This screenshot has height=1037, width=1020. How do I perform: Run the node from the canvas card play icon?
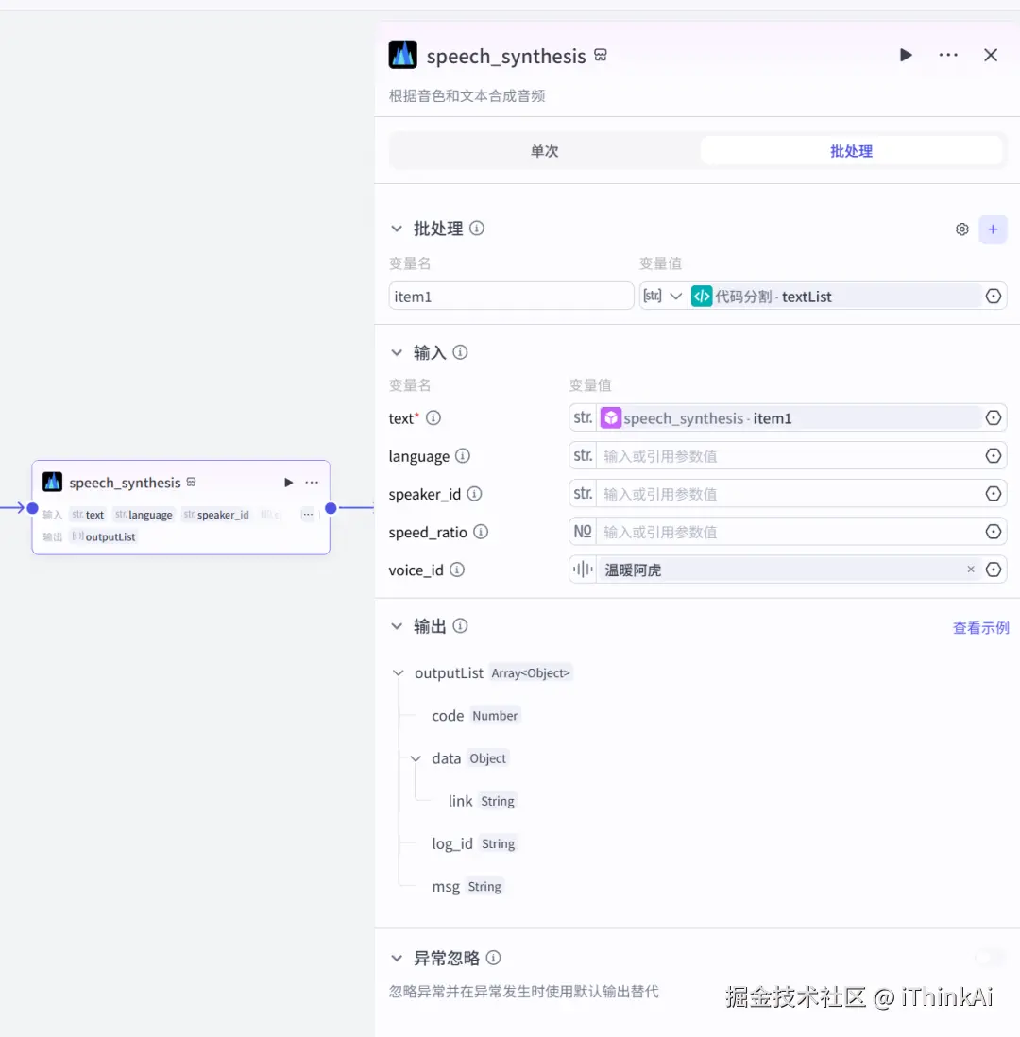coord(288,482)
